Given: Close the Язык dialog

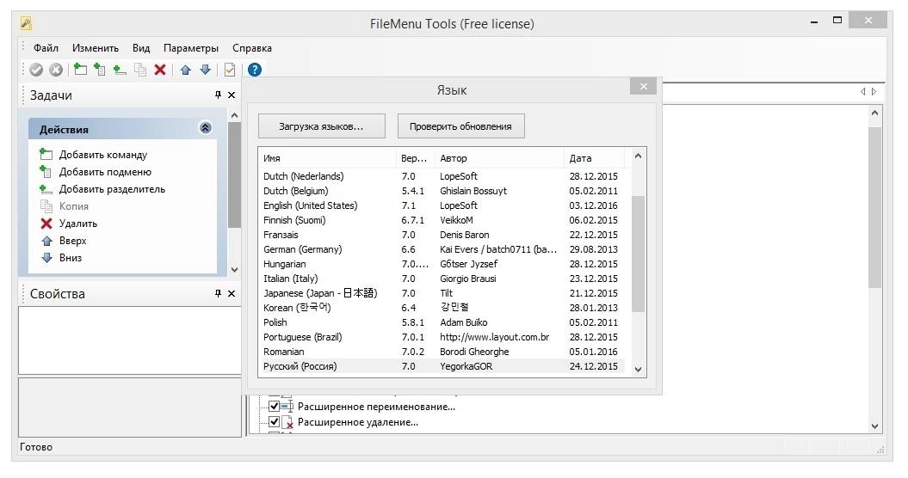Looking at the screenshot, I should click(x=644, y=86).
